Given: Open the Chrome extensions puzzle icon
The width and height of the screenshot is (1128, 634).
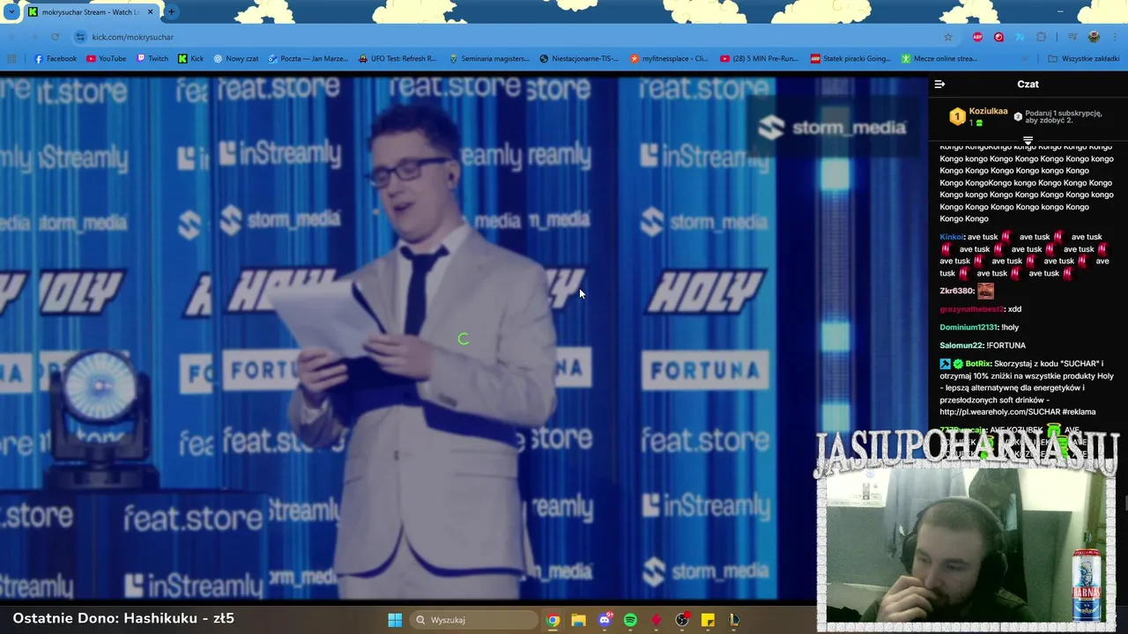Looking at the screenshot, I should pyautogui.click(x=1041, y=37).
